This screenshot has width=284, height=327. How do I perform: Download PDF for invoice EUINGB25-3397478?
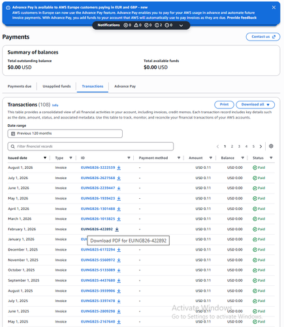click(119, 301)
